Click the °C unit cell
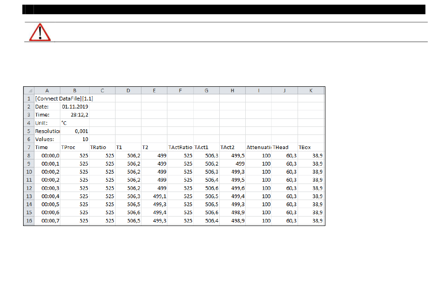This screenshot has height=301, width=448. pos(75,123)
